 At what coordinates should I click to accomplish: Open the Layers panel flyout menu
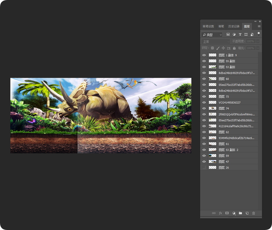click(259, 26)
